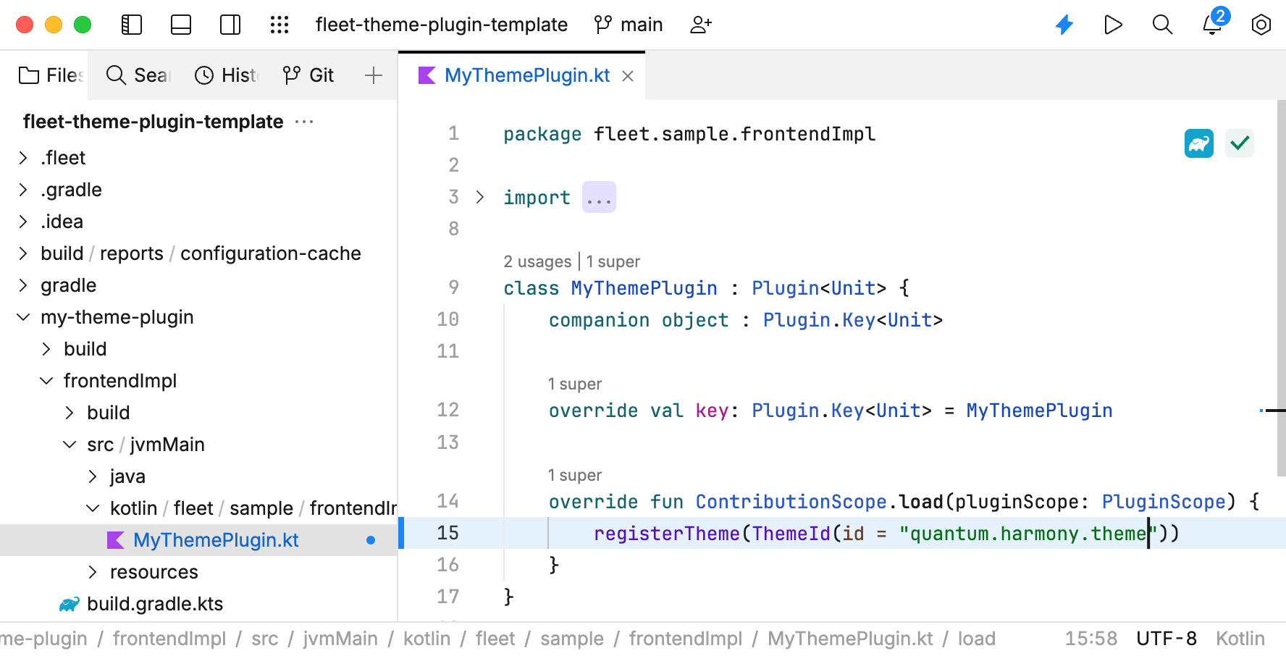Expand the collapsed imports on line 3
1286x656 pixels.
(599, 196)
